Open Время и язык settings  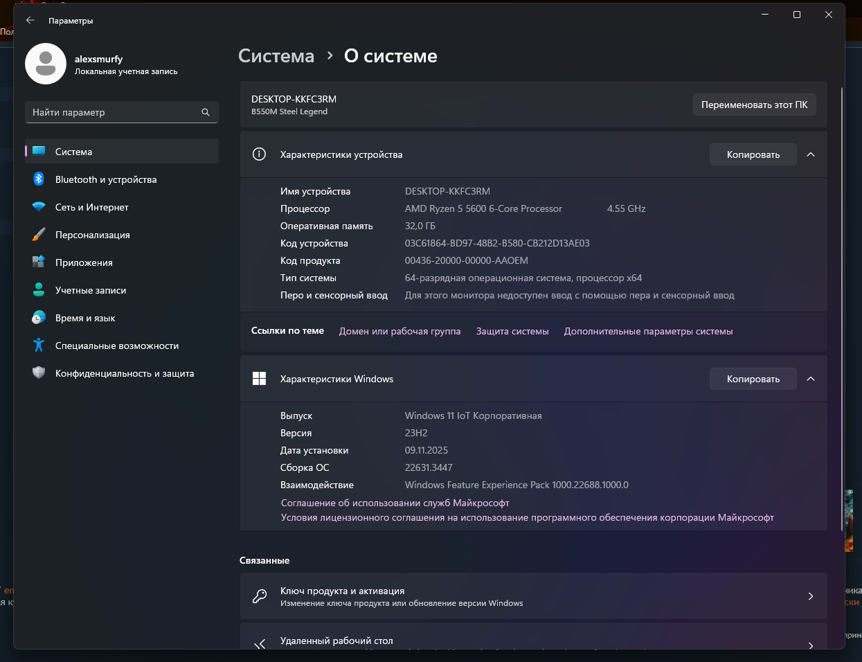click(x=85, y=318)
